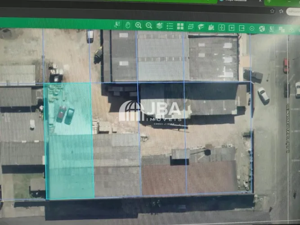300x225 pixels.
Task: Open the browser favorites star-list icon
Action: point(281,11)
